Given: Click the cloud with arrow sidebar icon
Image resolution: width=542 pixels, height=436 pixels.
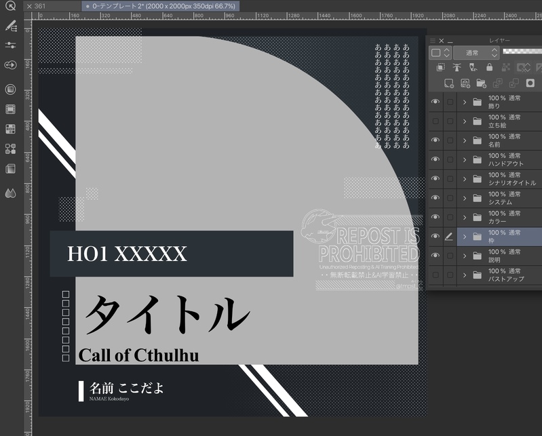Looking at the screenshot, I should coord(11,65).
